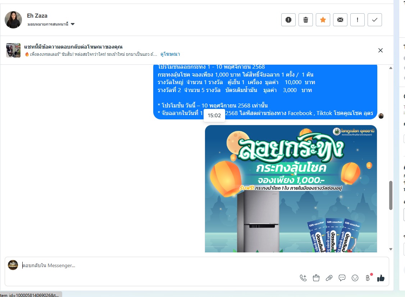Start a call with phone plus icon
Image resolution: width=405 pixels, height=297 pixels.
pyautogui.click(x=303, y=278)
